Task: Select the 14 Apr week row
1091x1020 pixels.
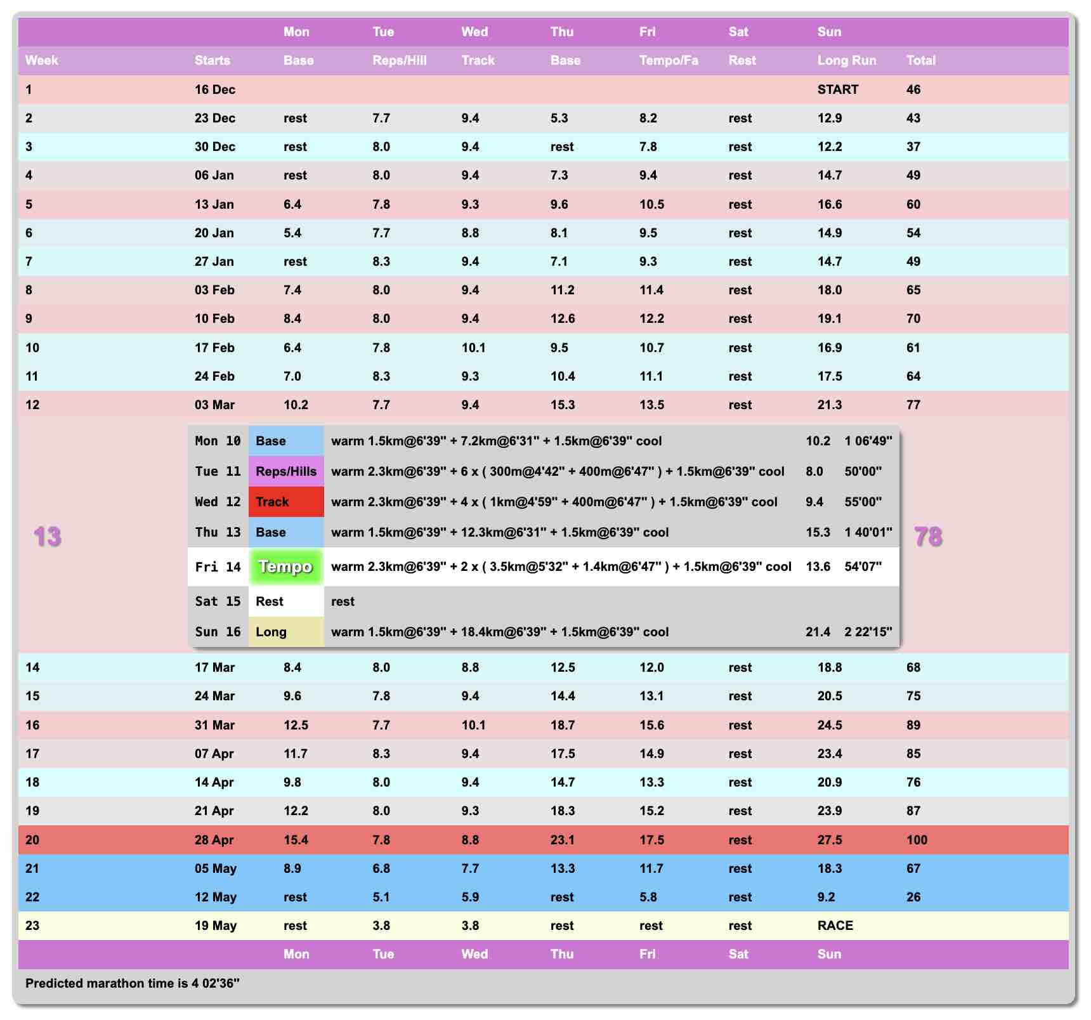Action: (x=544, y=782)
